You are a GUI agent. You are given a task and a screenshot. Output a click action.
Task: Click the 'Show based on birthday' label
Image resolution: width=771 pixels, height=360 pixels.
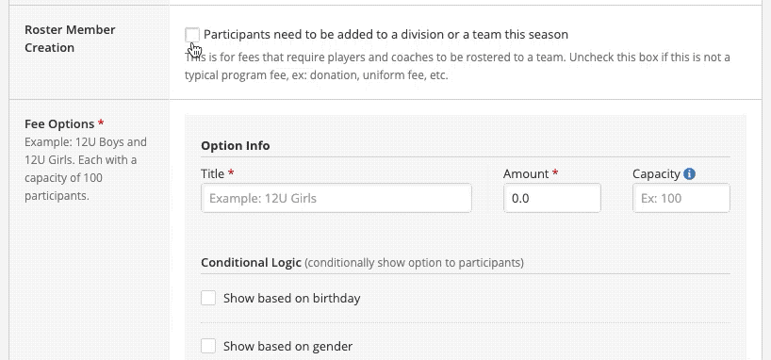point(291,299)
